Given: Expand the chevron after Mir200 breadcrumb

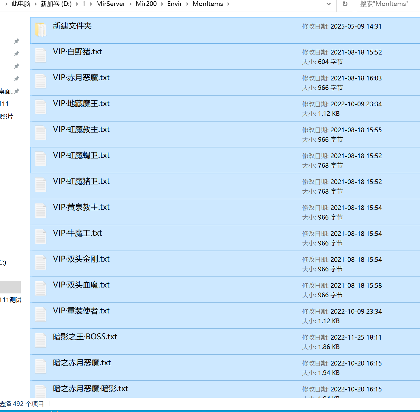Looking at the screenshot, I should (x=162, y=4).
